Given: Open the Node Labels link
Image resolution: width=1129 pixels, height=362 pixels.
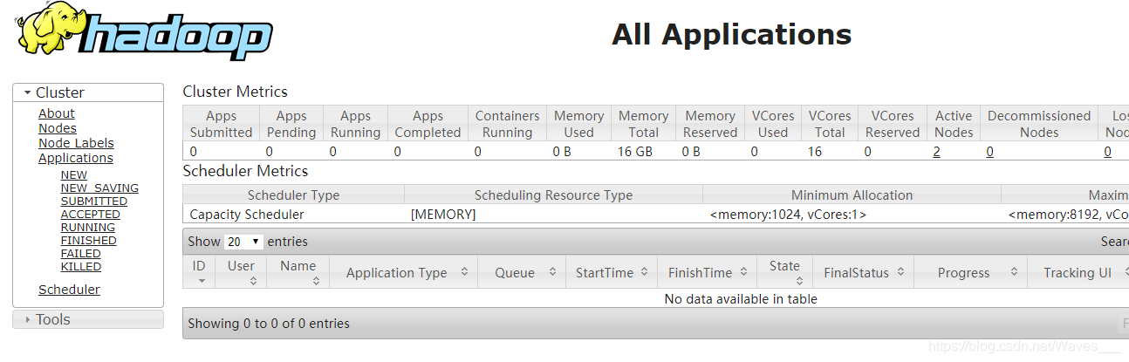Looking at the screenshot, I should [76, 143].
